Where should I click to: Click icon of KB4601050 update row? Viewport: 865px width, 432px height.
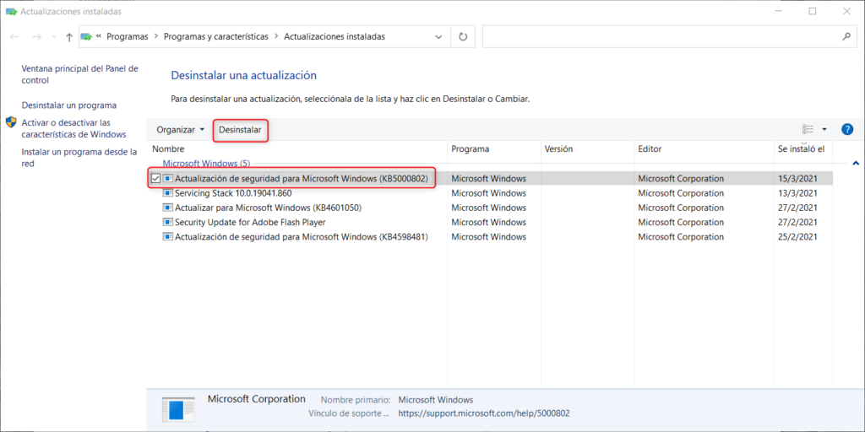168,208
